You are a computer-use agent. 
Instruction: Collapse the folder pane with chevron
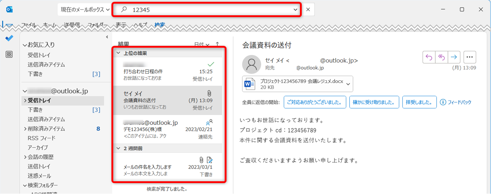(x=107, y=37)
